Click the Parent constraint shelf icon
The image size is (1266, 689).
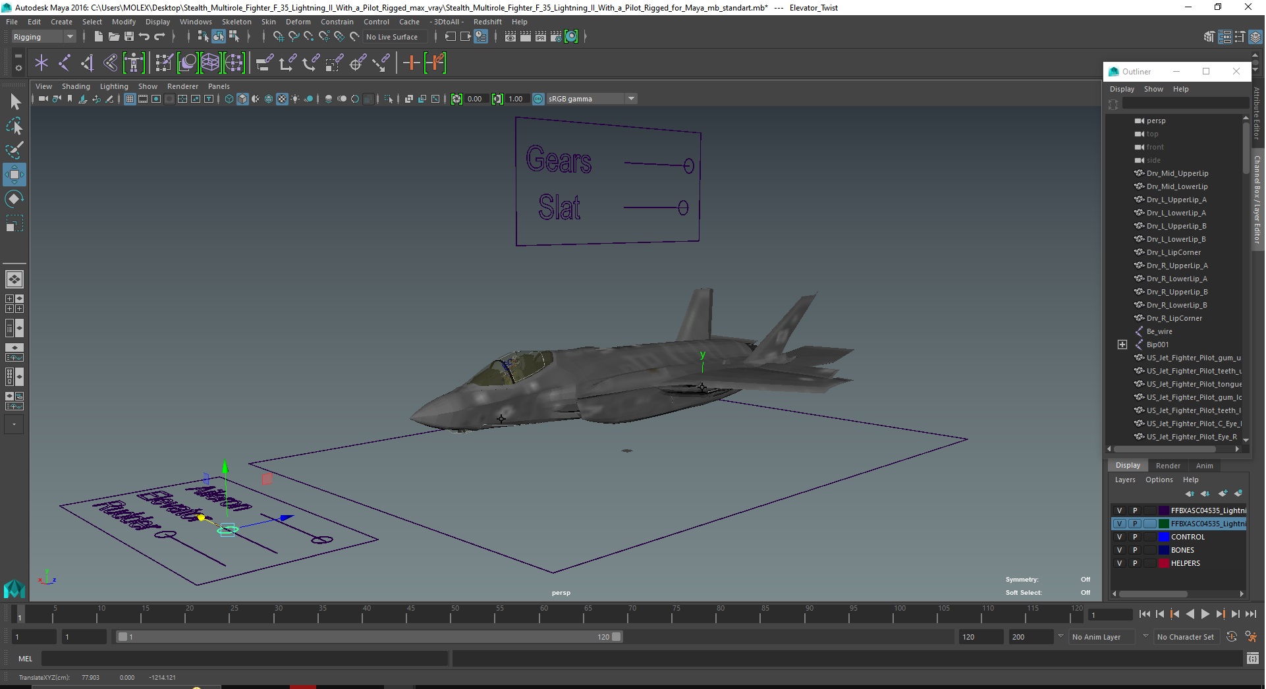coord(265,63)
